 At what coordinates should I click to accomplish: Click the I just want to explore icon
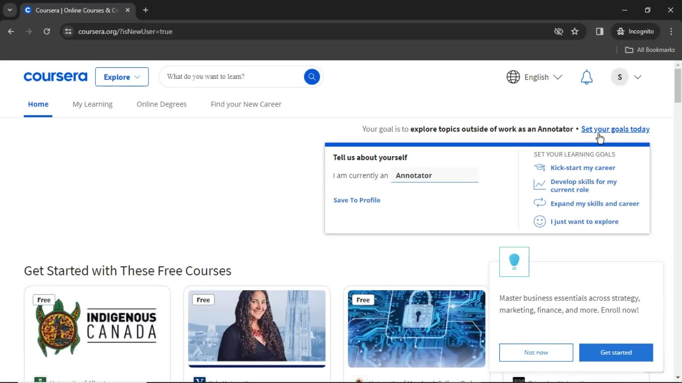pyautogui.click(x=540, y=221)
